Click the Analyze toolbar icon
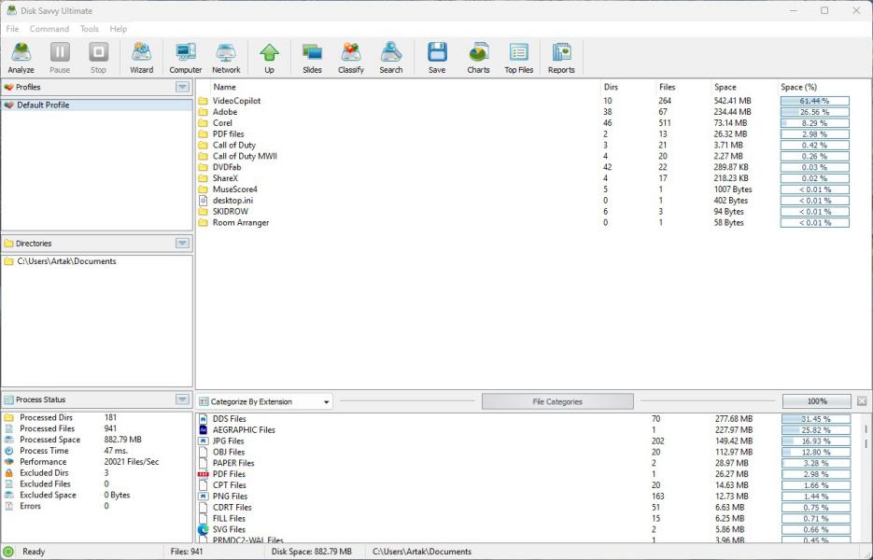Screen dimensions: 873x560 pos(21,58)
